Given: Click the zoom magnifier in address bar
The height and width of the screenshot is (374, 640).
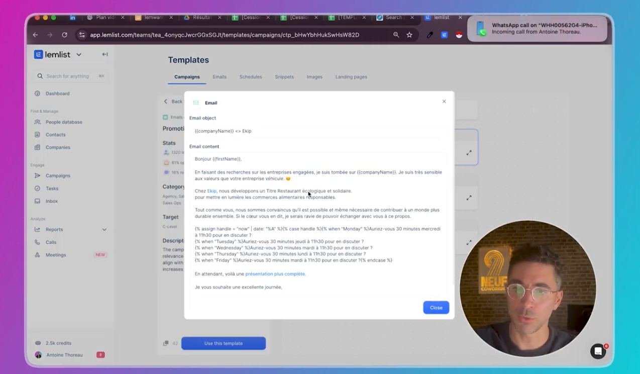Looking at the screenshot, I should point(396,35).
